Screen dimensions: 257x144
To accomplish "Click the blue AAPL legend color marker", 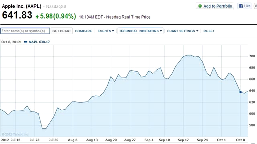I will click(26, 42).
